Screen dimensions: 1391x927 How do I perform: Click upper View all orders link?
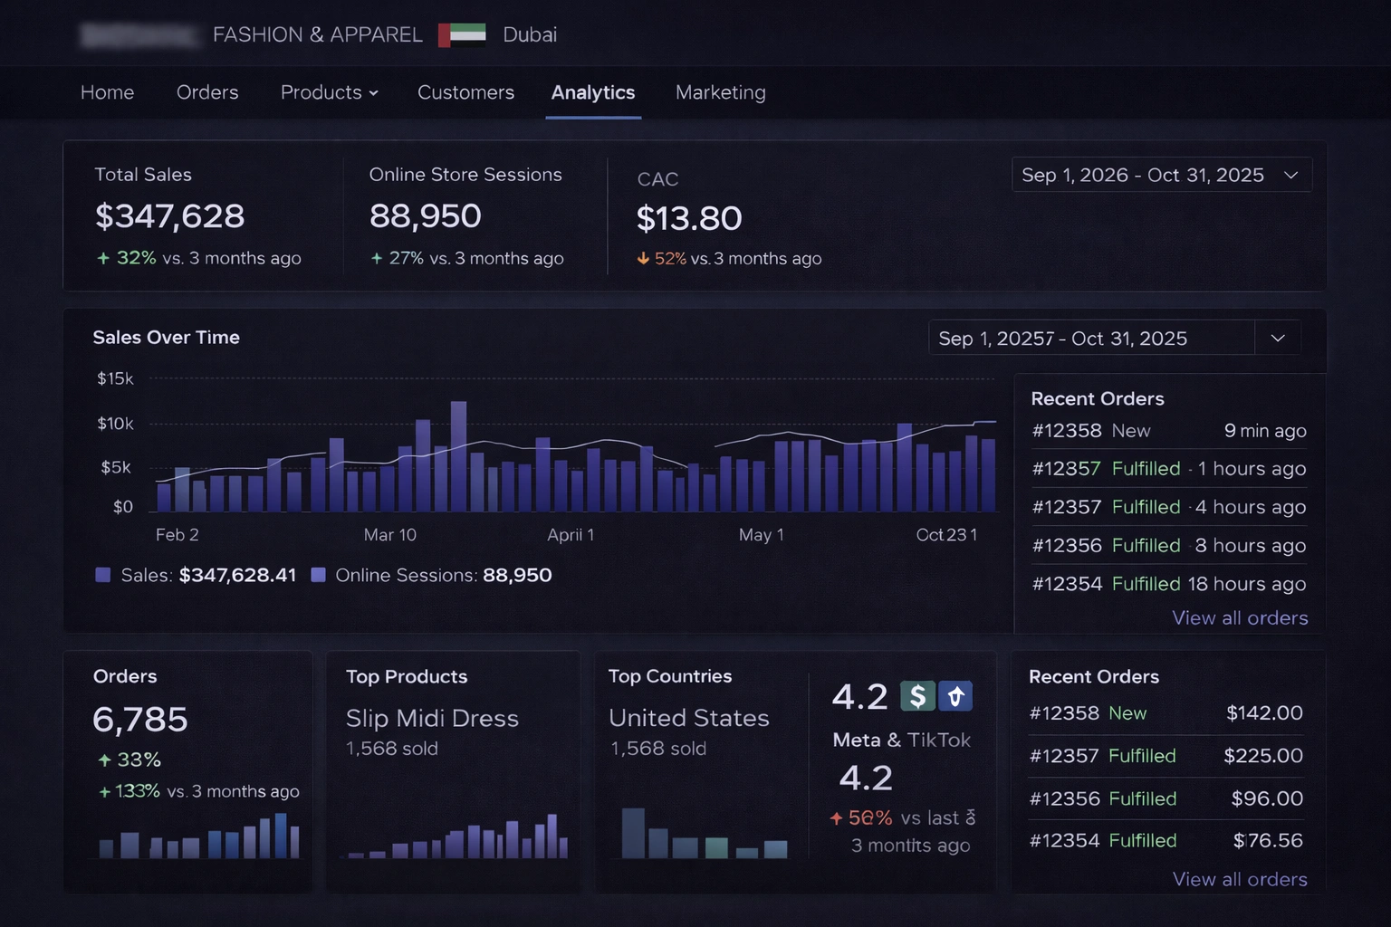coord(1239,618)
